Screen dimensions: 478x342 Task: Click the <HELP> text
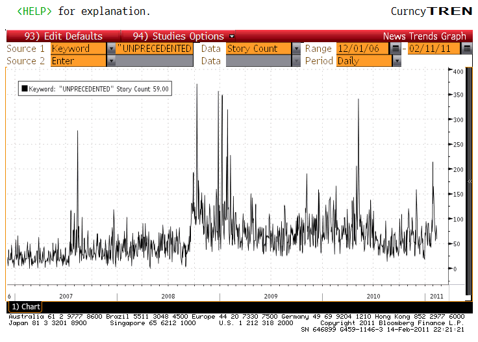tap(34, 11)
